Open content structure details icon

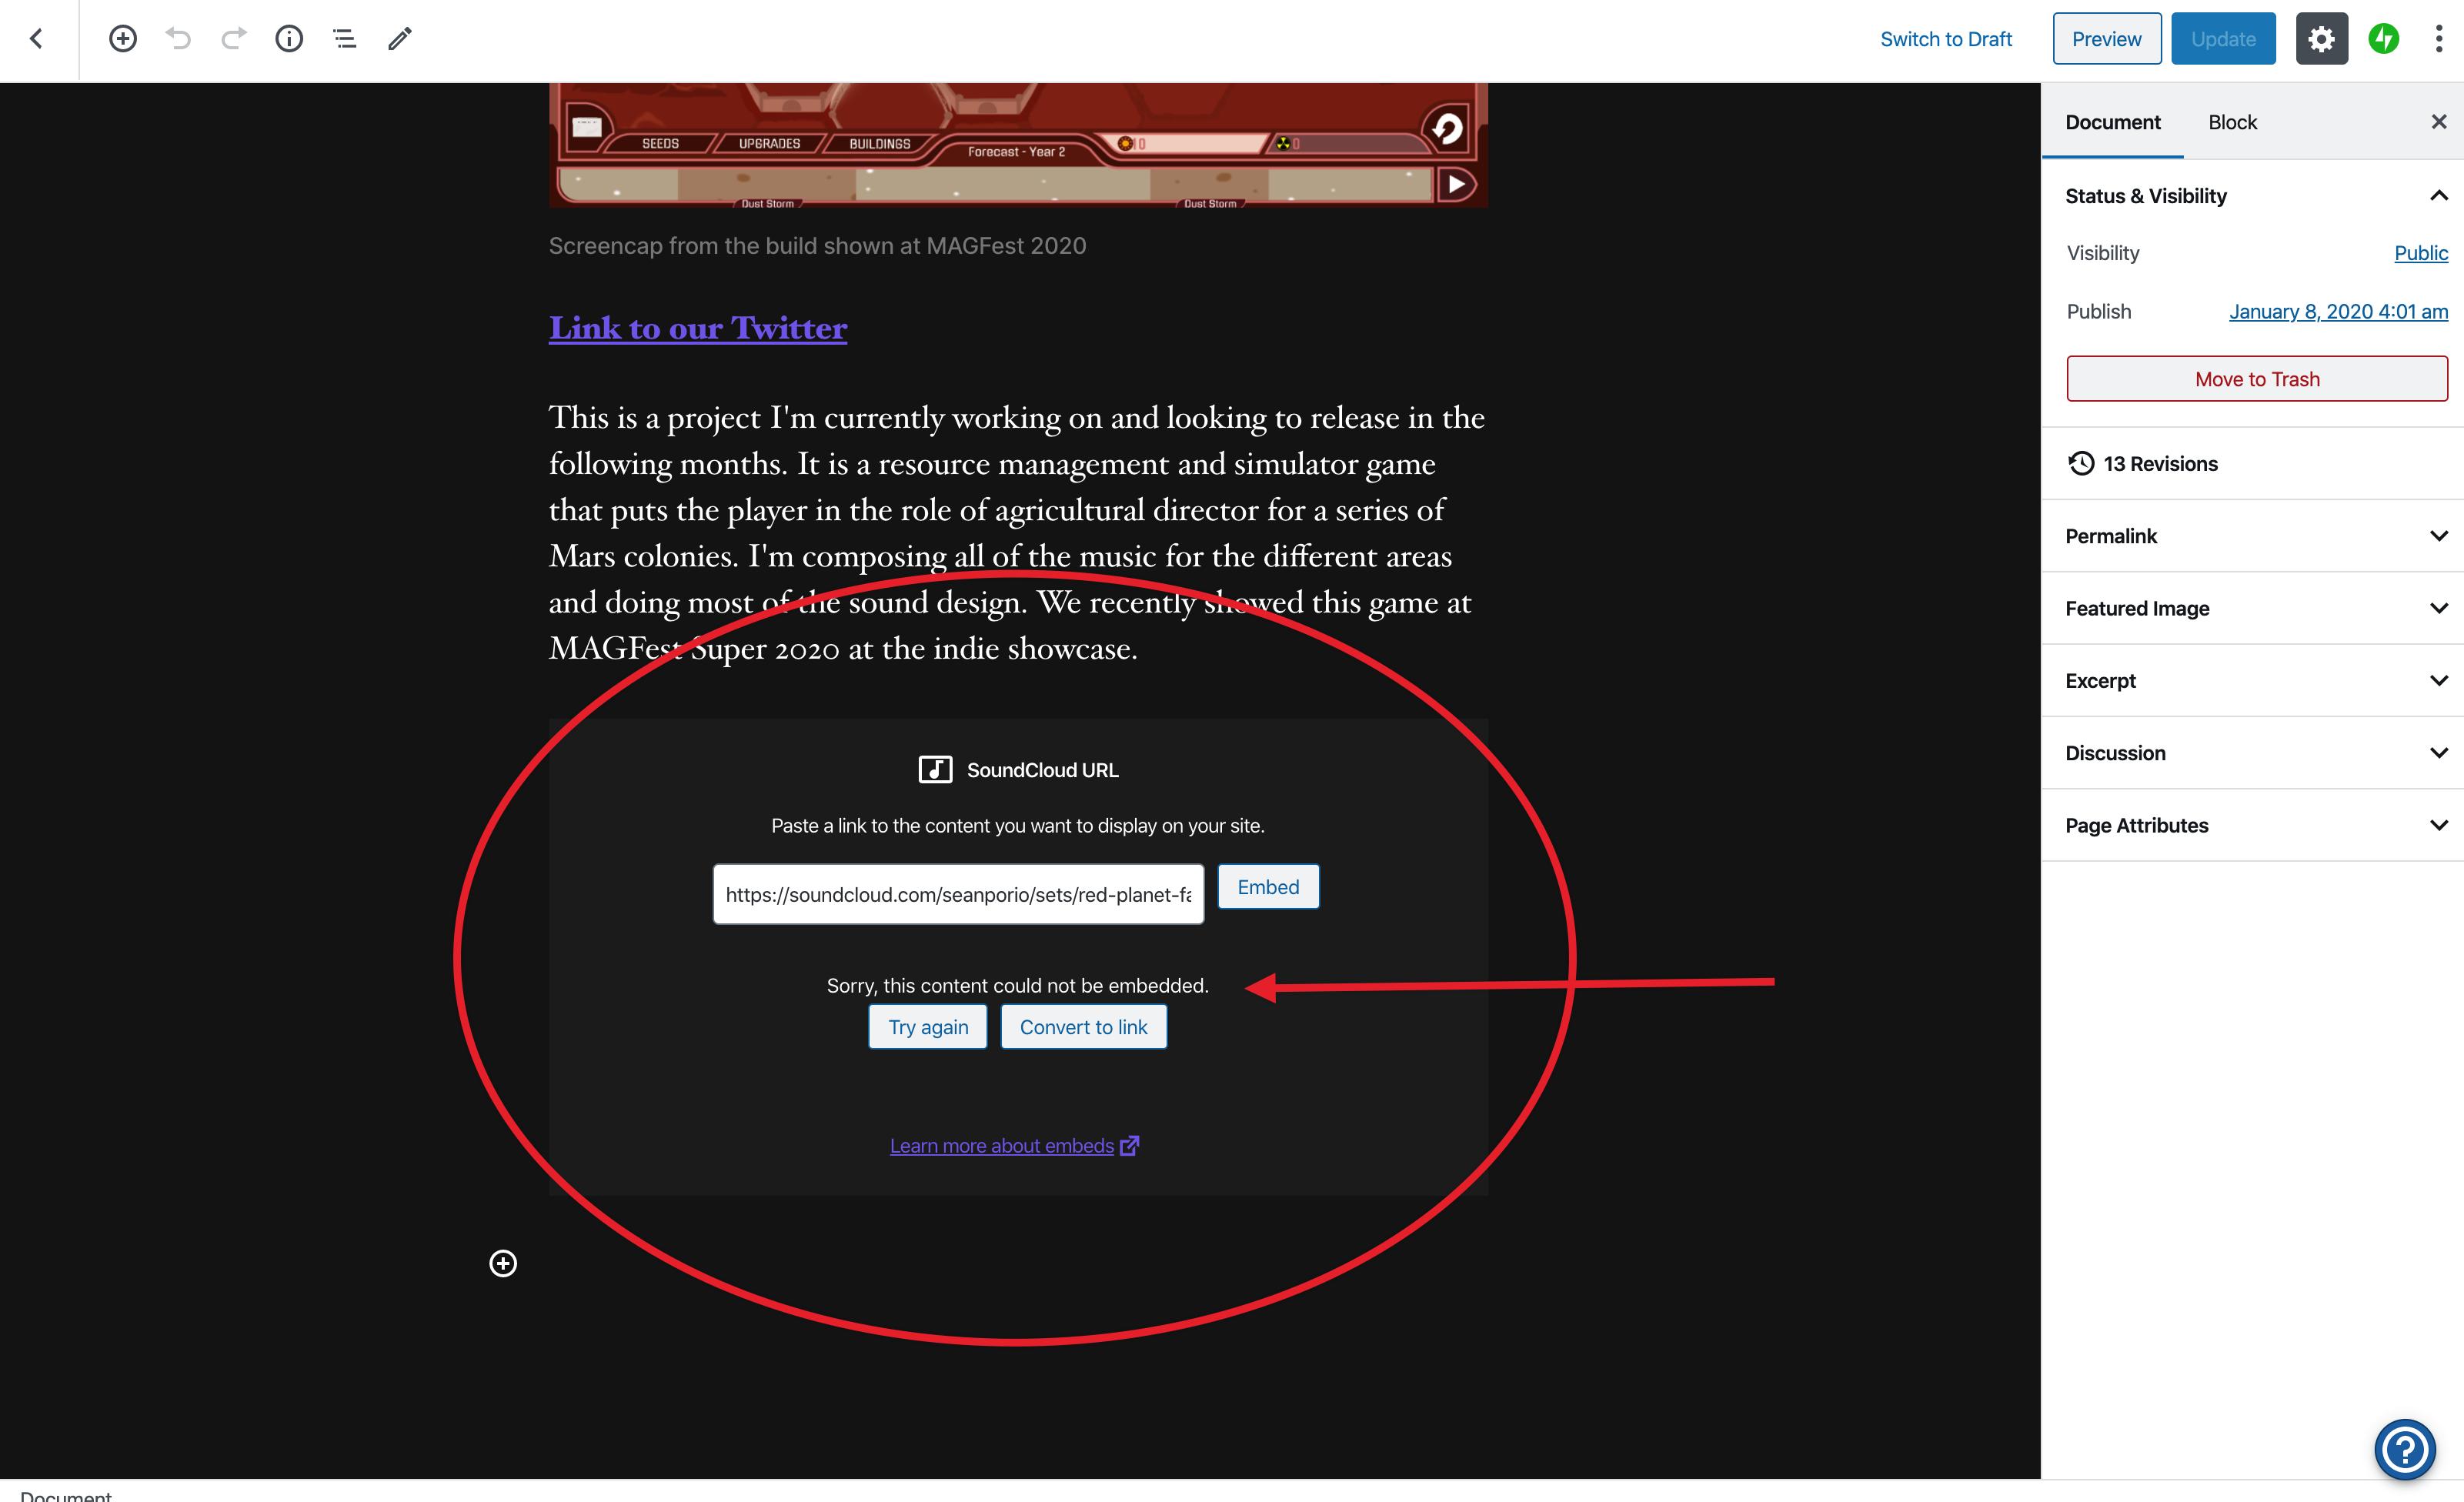click(x=289, y=38)
